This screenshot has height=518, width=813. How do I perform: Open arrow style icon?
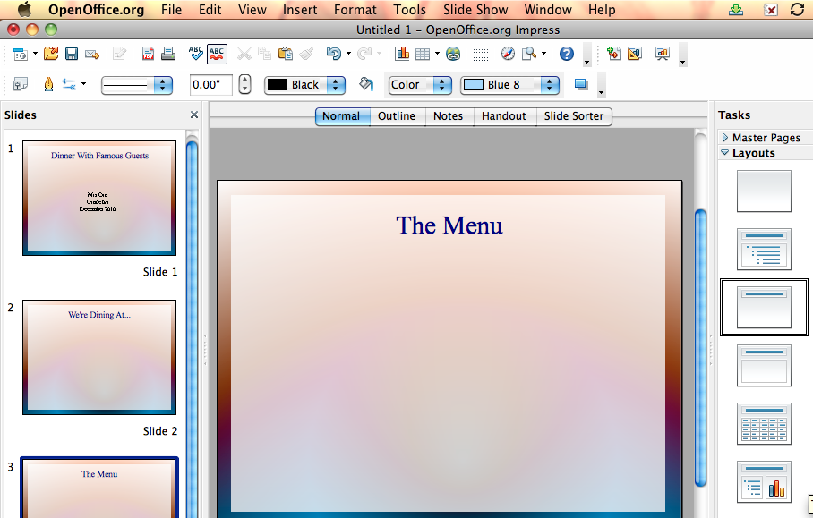pyautogui.click(x=69, y=84)
